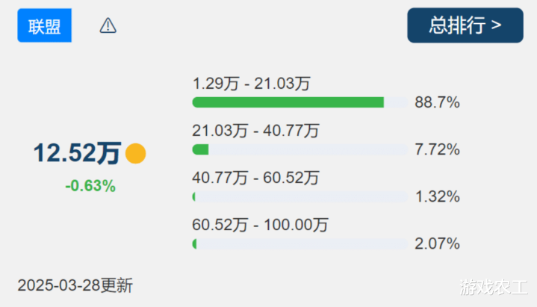
Task: Click the 88.7% progress bar
Action: pos(300,102)
